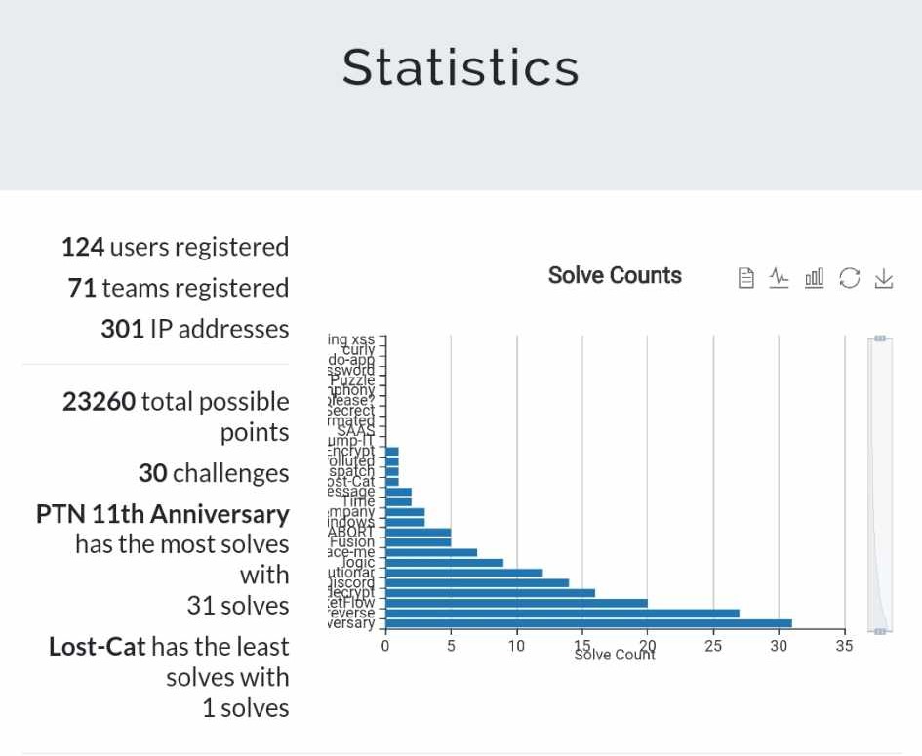Switch Solve Counts chart to bar view
This screenshot has height=756, width=922.
(x=814, y=278)
